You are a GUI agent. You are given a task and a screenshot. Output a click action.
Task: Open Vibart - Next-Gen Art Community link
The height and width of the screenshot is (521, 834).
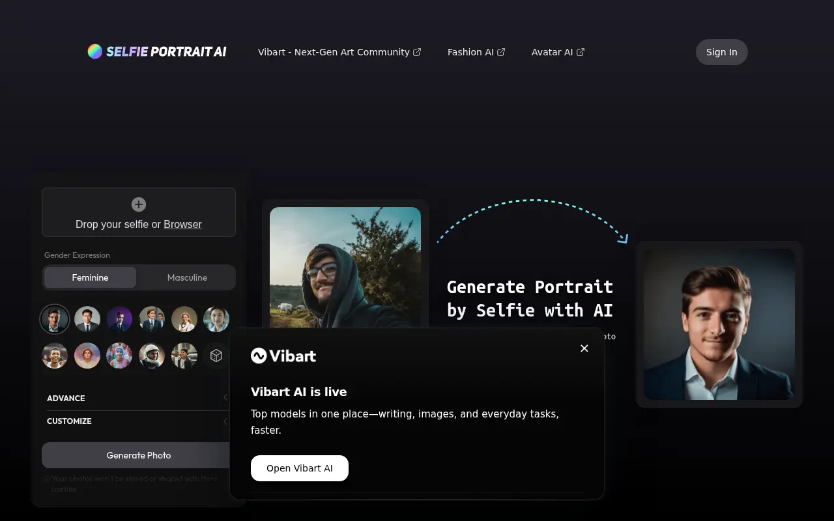coord(339,52)
